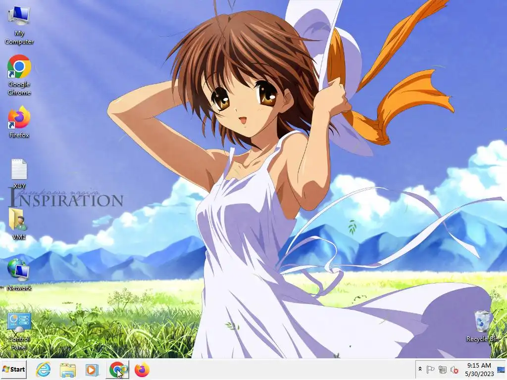Select the Control Panel desktop icon
This screenshot has height=380, width=507.
coord(19,331)
